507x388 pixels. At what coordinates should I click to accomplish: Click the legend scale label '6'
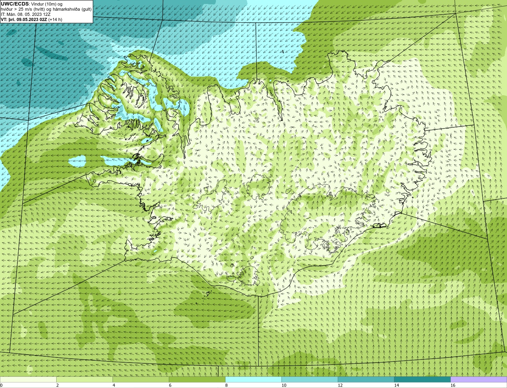[170, 385]
